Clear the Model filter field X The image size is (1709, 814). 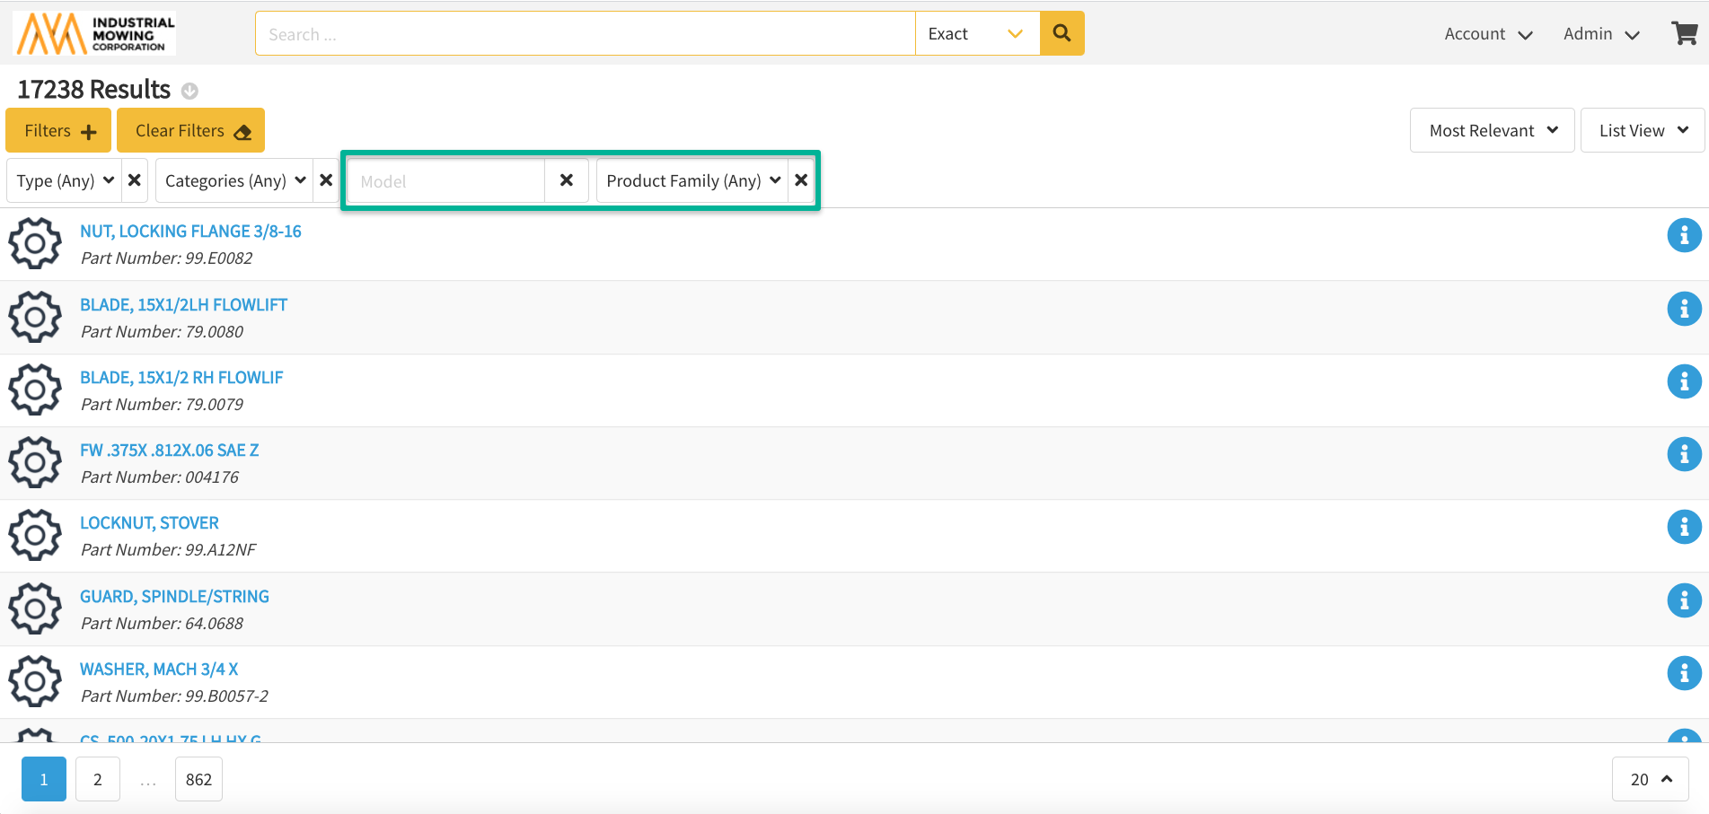click(567, 180)
